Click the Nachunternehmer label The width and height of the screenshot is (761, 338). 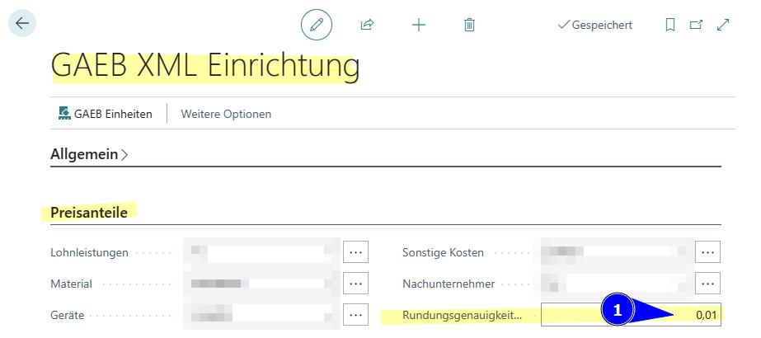449,284
